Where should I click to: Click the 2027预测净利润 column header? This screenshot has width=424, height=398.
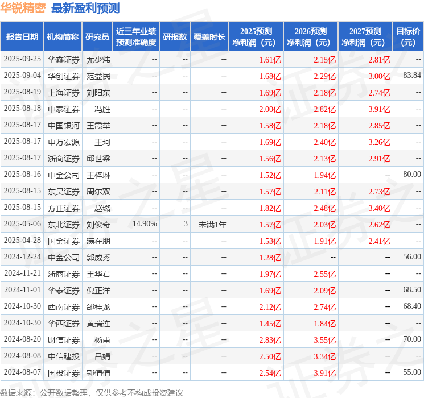(365, 36)
